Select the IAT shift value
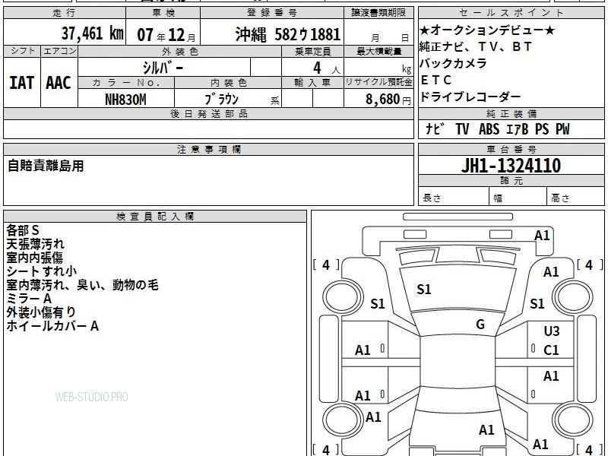The height and width of the screenshot is (456, 608). coord(22,83)
